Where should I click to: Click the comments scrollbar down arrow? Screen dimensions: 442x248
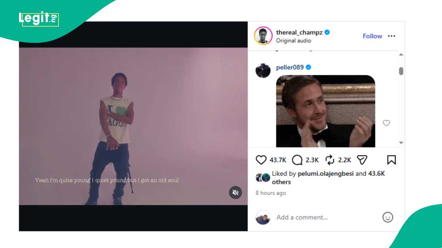pyautogui.click(x=401, y=143)
